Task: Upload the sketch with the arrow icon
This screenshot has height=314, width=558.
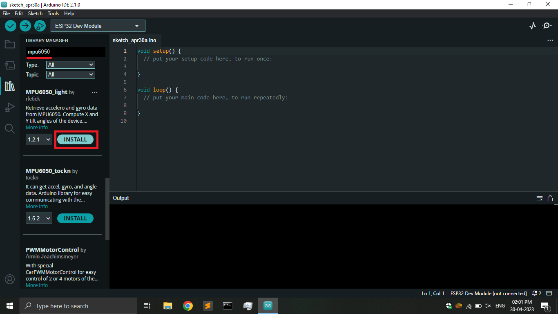Action: [x=25, y=25]
